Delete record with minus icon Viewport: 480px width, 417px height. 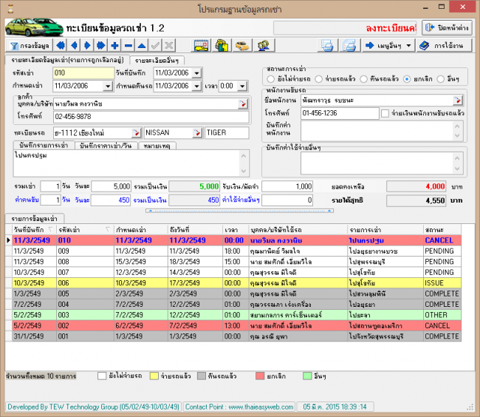[x=128, y=45]
